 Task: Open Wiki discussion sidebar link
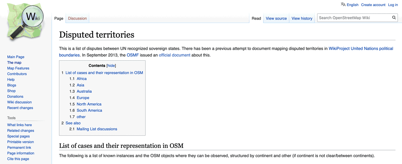tap(19, 102)
